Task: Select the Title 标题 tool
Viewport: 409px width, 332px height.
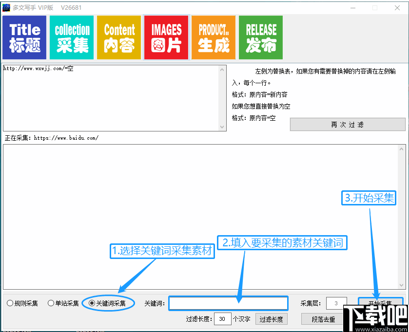Action: pos(24,37)
